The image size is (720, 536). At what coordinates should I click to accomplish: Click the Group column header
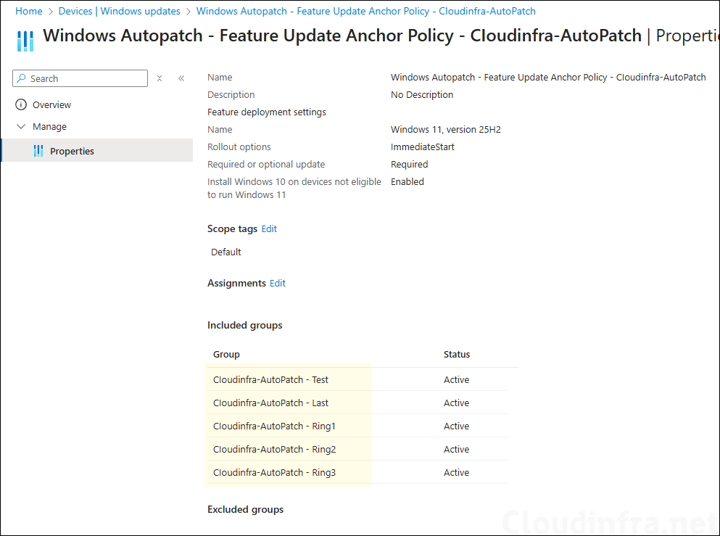coord(226,355)
